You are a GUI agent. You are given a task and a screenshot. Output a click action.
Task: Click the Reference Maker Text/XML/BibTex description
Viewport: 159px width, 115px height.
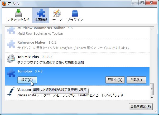tap(74, 48)
